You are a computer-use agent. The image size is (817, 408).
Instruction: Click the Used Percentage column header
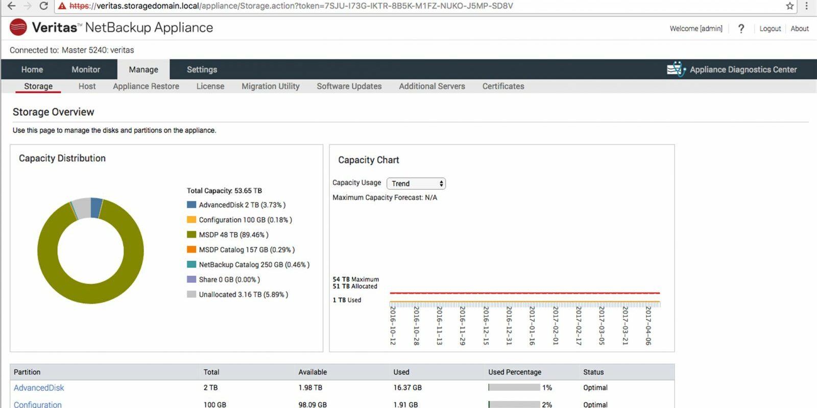click(x=515, y=372)
